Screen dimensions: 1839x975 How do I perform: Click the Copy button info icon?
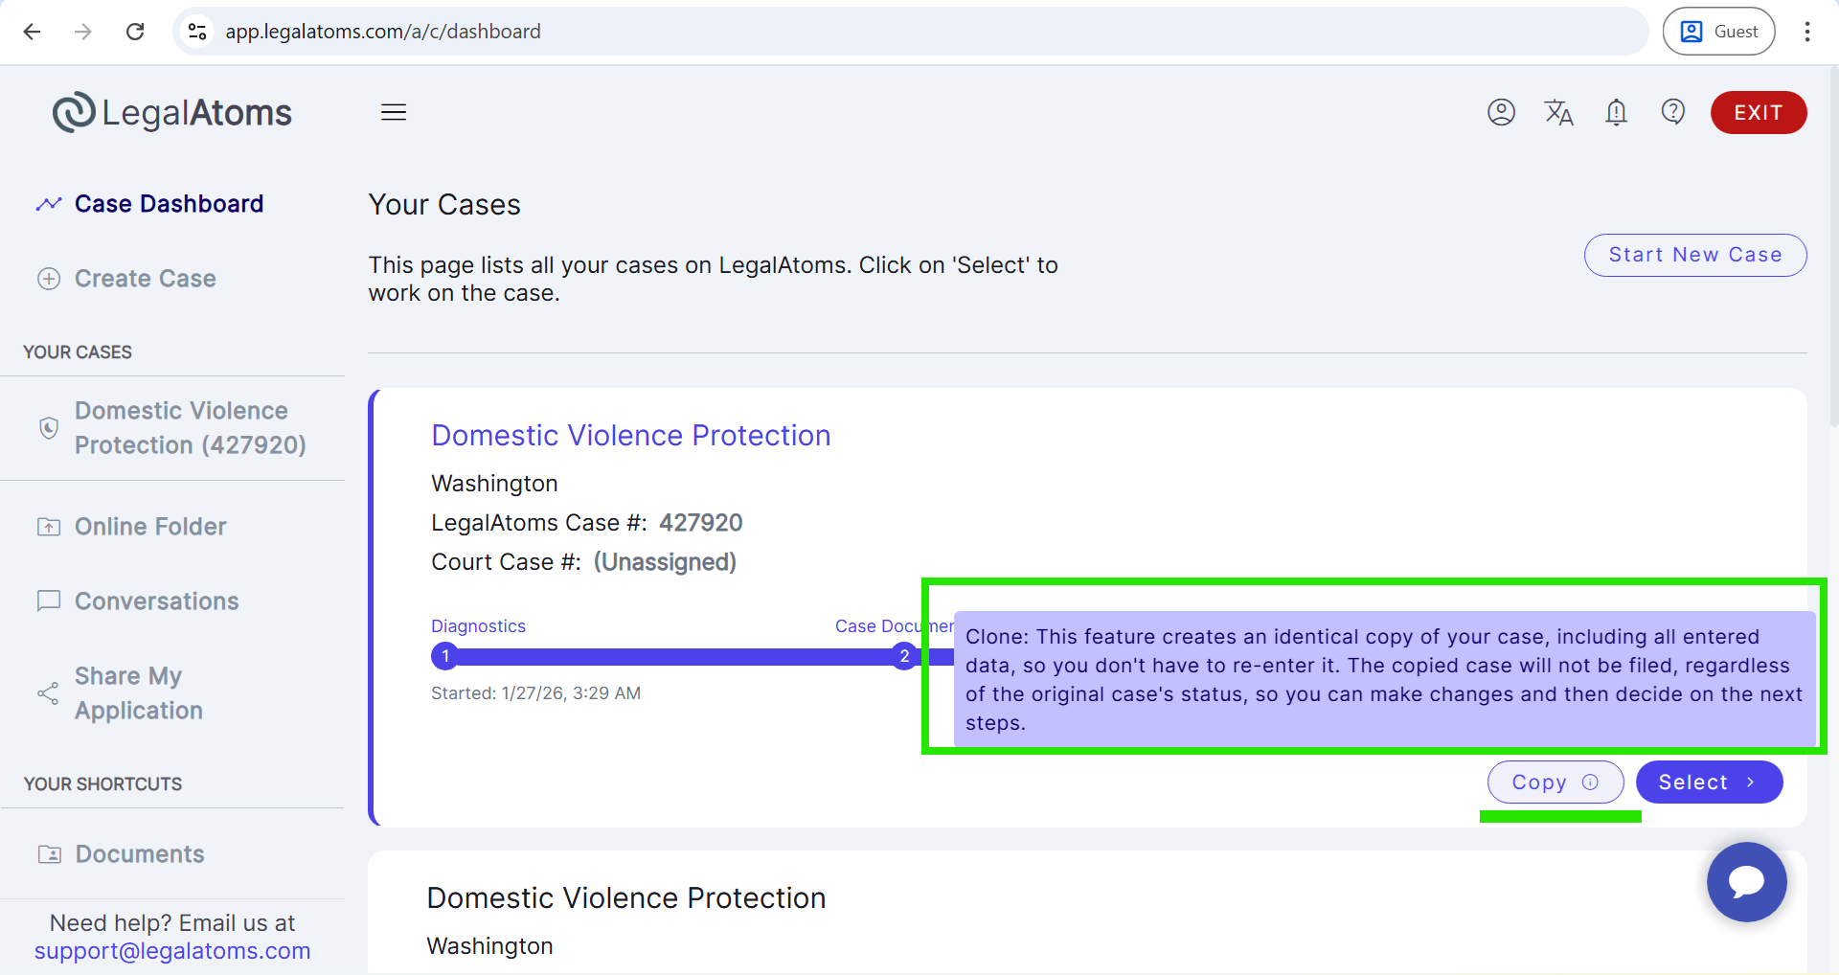(1590, 782)
